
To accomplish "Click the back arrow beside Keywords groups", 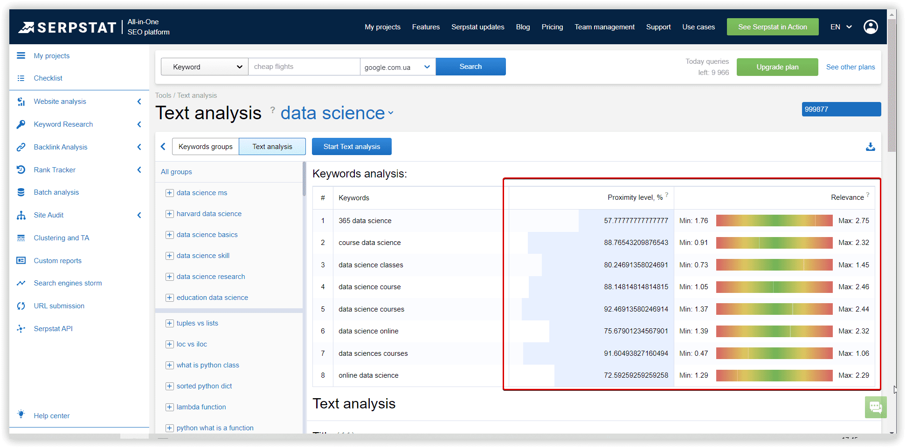I will pyautogui.click(x=163, y=147).
